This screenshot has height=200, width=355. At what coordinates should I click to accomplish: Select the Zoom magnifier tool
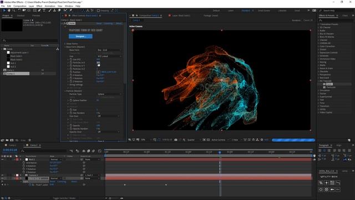[13, 11]
